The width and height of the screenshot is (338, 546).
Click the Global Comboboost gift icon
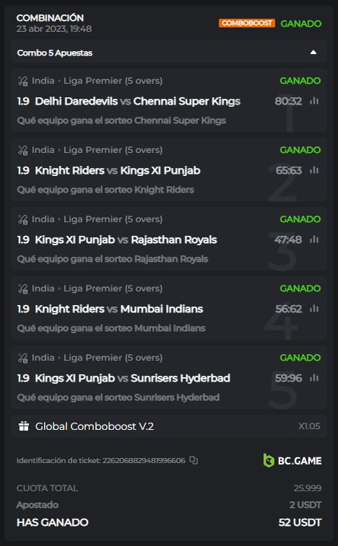(x=24, y=426)
